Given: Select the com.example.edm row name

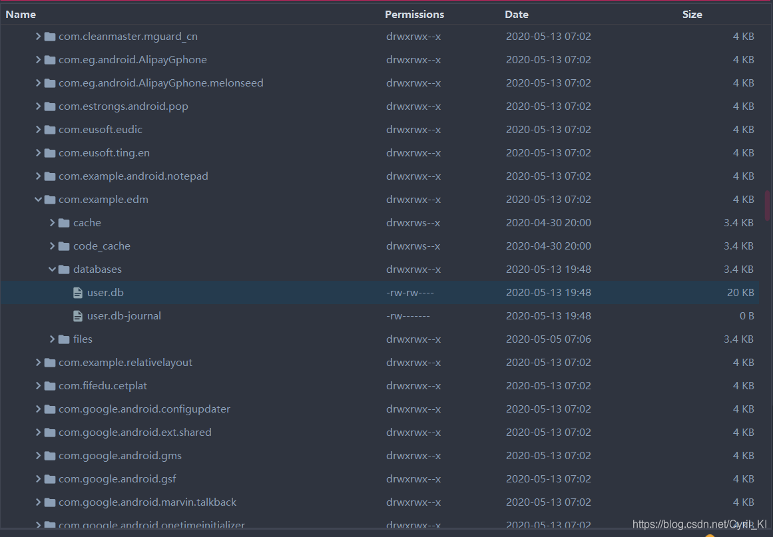Looking at the screenshot, I should tap(103, 200).
